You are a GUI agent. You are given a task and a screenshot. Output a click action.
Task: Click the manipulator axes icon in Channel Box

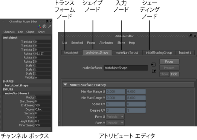click(40, 26)
